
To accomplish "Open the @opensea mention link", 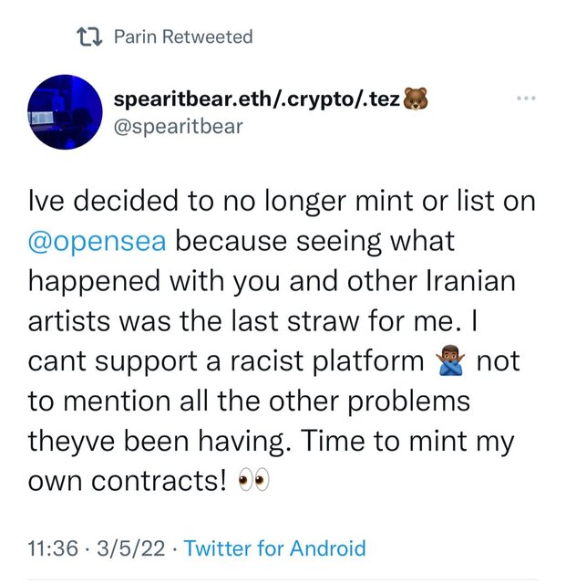I will (x=97, y=242).
